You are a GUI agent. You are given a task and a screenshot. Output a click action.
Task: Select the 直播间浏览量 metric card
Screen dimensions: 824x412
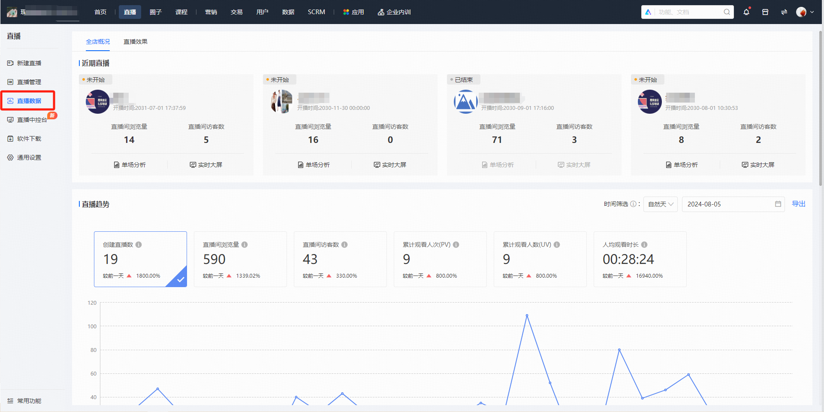240,259
